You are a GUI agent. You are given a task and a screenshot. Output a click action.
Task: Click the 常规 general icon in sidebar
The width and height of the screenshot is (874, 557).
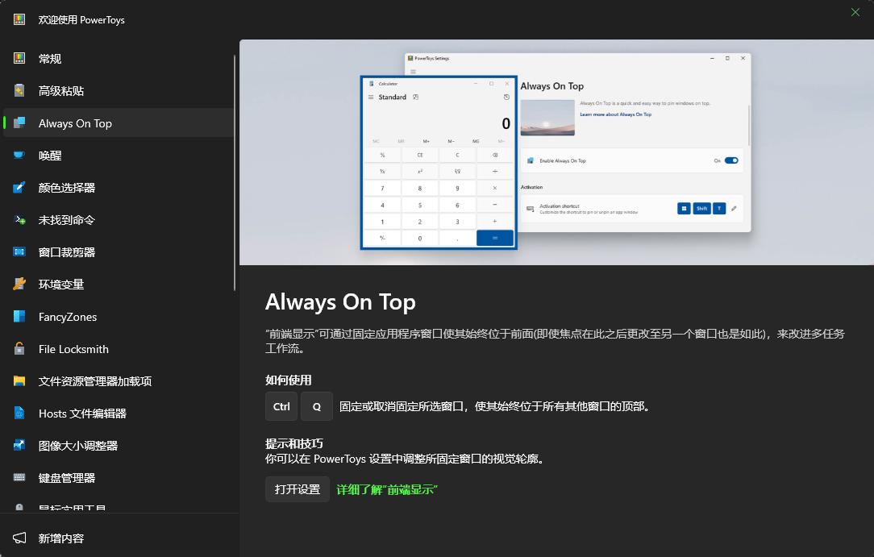point(19,58)
